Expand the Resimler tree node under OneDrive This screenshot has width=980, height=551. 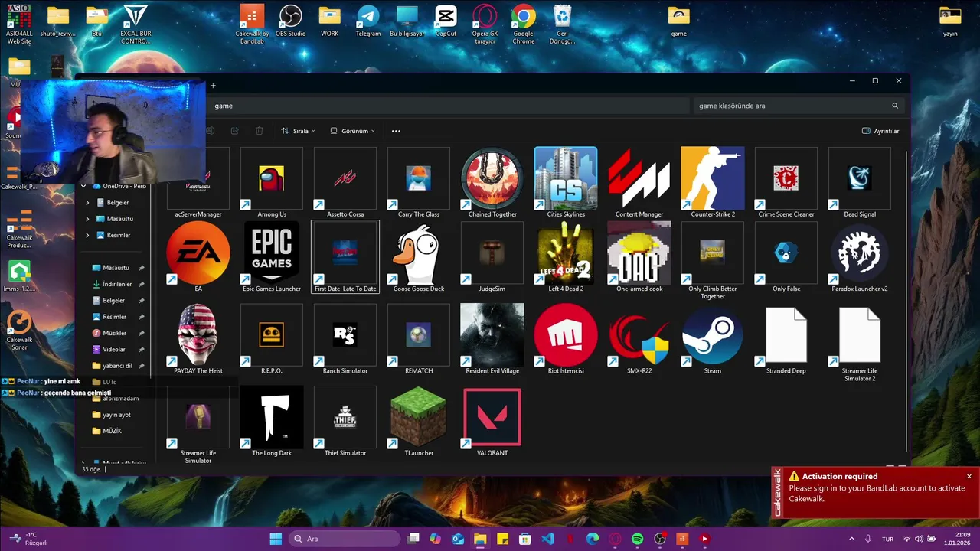87,235
